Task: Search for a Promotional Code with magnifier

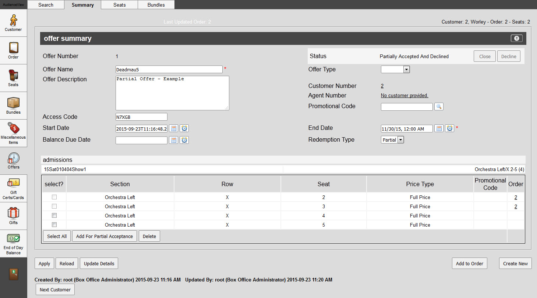Action: 439,107
